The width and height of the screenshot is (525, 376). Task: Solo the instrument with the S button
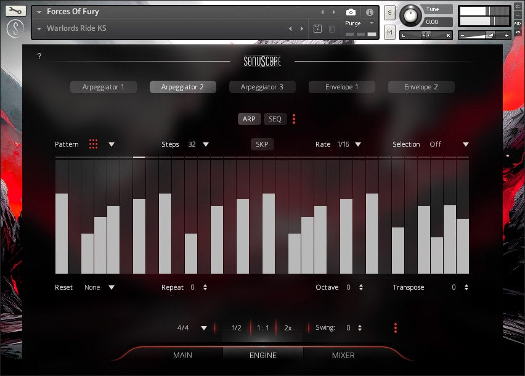pos(389,13)
